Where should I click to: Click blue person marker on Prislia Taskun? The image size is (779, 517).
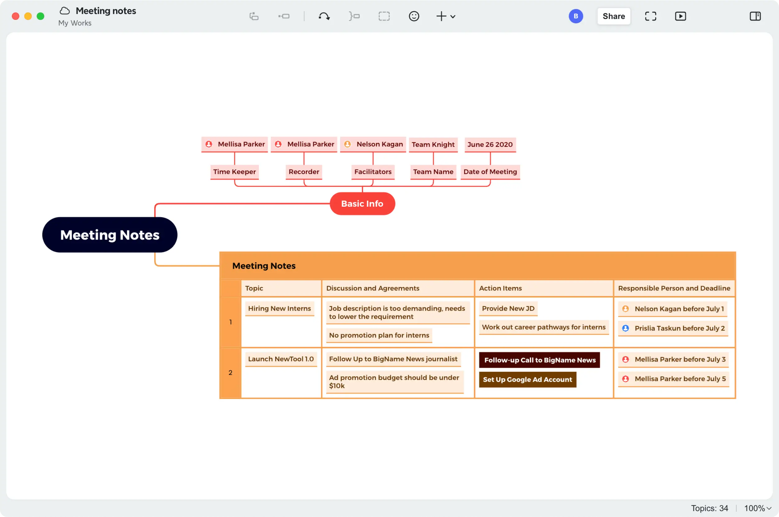(626, 328)
